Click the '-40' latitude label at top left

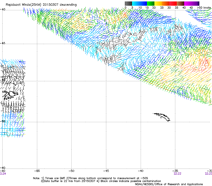(3, 9)
